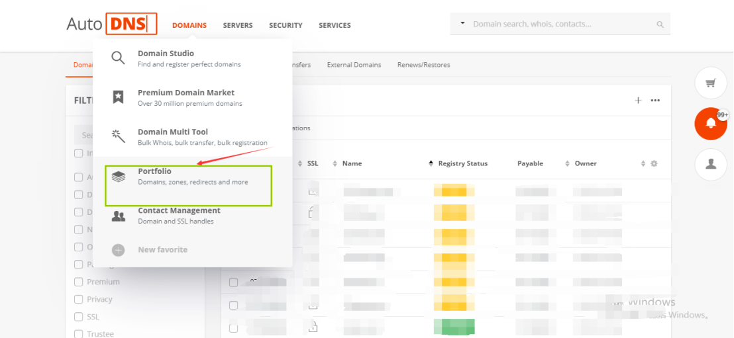The width and height of the screenshot is (734, 338).
Task: Focus the domain search input field
Action: [x=562, y=24]
